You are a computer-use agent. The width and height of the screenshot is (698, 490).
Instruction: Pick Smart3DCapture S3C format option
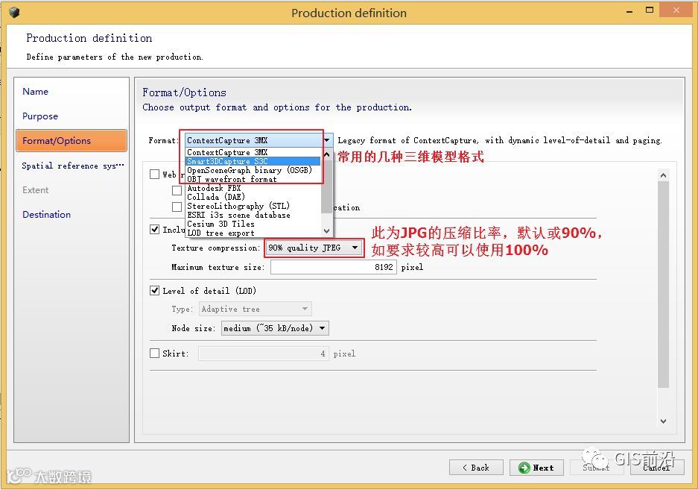pyautogui.click(x=253, y=161)
